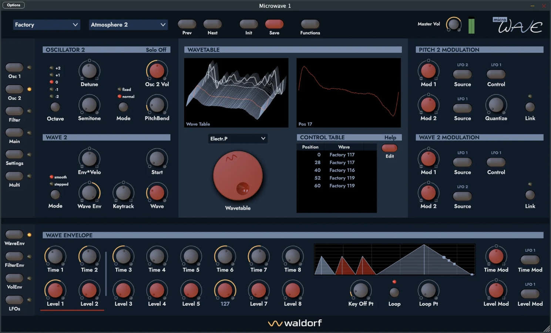Image resolution: width=551 pixels, height=333 pixels.
Task: Open Pitch Mod 1 LFO 1 Control selector
Action: pyautogui.click(x=496, y=74)
